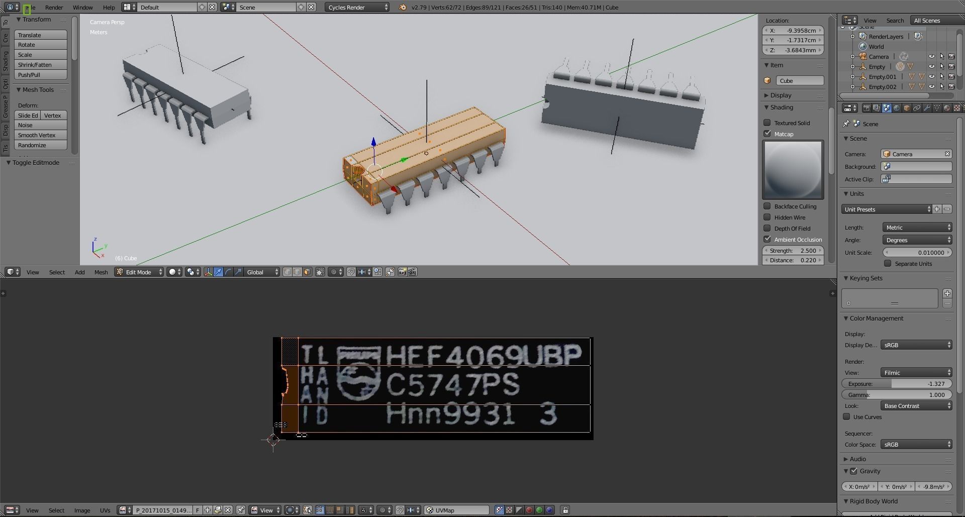Expand the RenderLayers tree item
The image size is (965, 517).
(852, 37)
